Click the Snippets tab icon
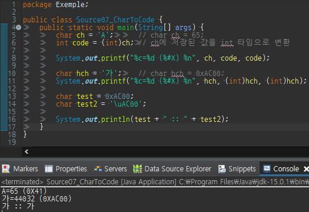This screenshot has width=309, height=212. [x=222, y=169]
